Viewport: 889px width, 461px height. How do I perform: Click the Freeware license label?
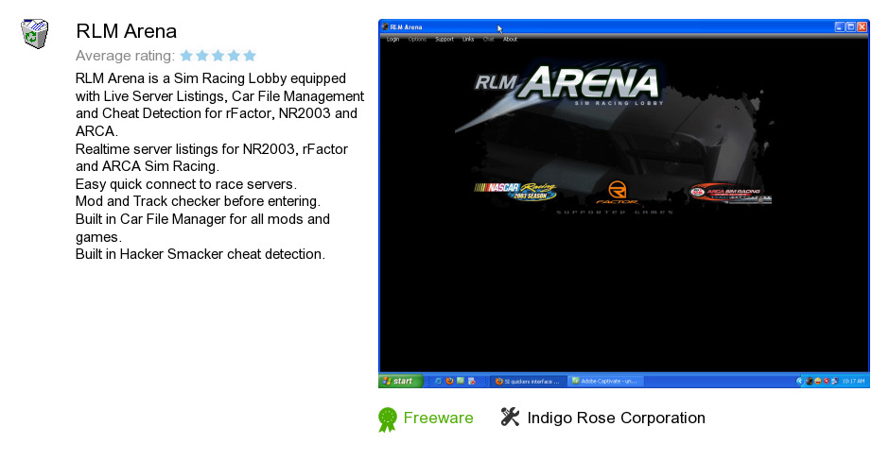coord(438,418)
